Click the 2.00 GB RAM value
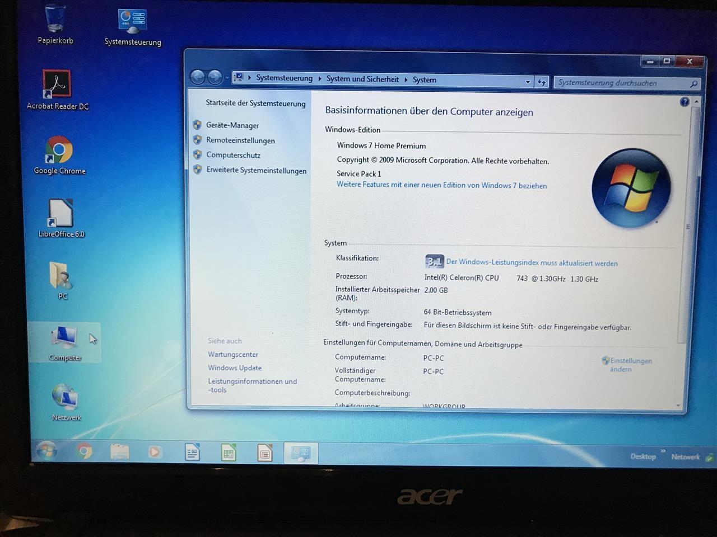This screenshot has width=717, height=537. coord(436,290)
